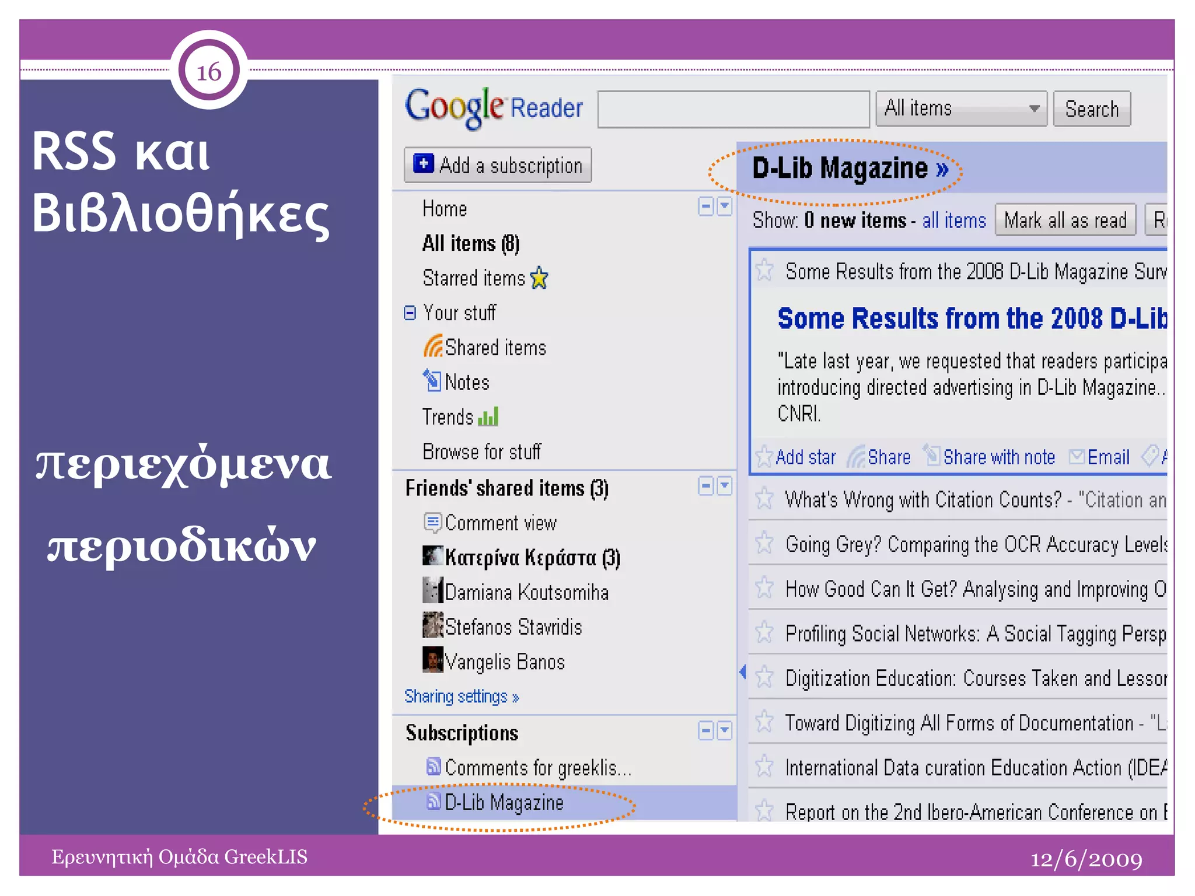1195x896 pixels.
Task: Star the 'Toward Digitizing All Forms' item
Action: click(x=764, y=722)
